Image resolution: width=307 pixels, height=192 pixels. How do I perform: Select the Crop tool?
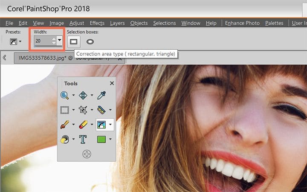[x=83, y=110]
